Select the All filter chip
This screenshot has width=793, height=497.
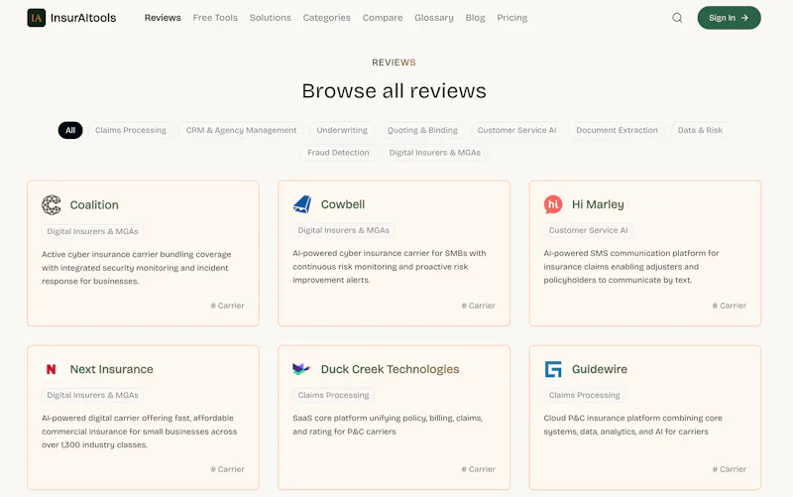tap(70, 130)
